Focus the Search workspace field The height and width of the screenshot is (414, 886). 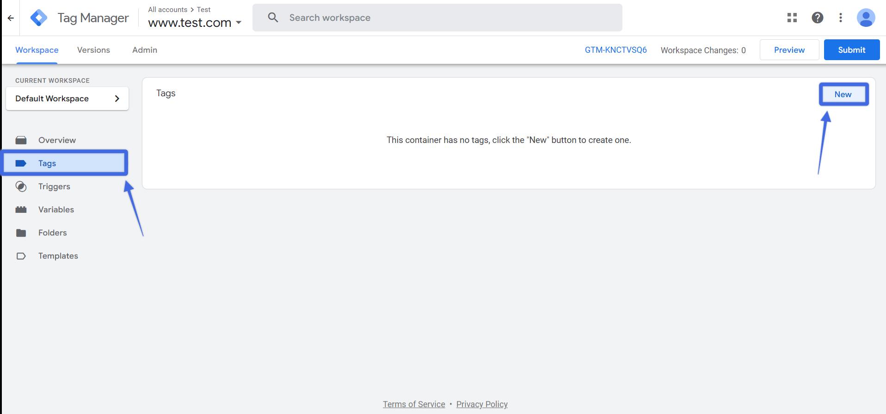pos(437,18)
